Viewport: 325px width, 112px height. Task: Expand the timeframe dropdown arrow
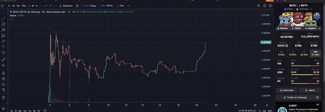pyautogui.click(x=40, y=5)
